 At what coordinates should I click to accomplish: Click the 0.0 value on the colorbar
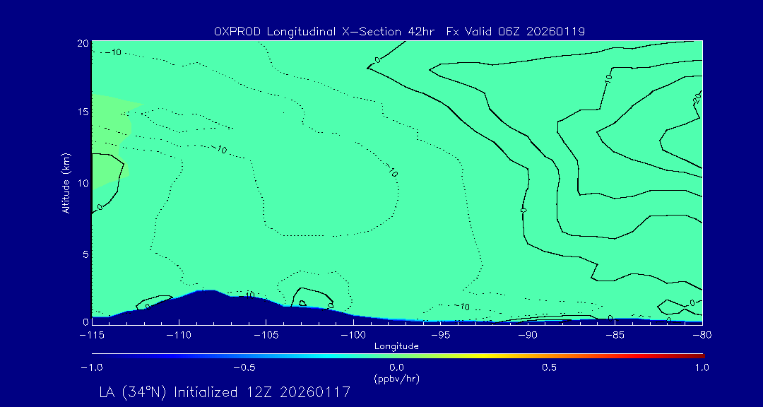396,367
